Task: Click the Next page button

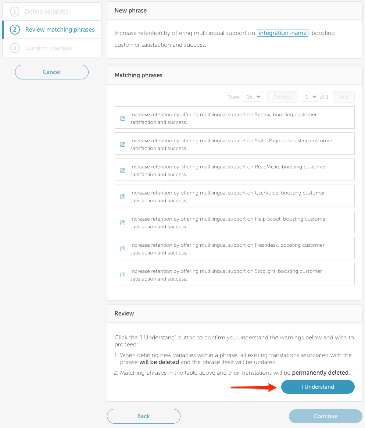Action: click(x=343, y=97)
